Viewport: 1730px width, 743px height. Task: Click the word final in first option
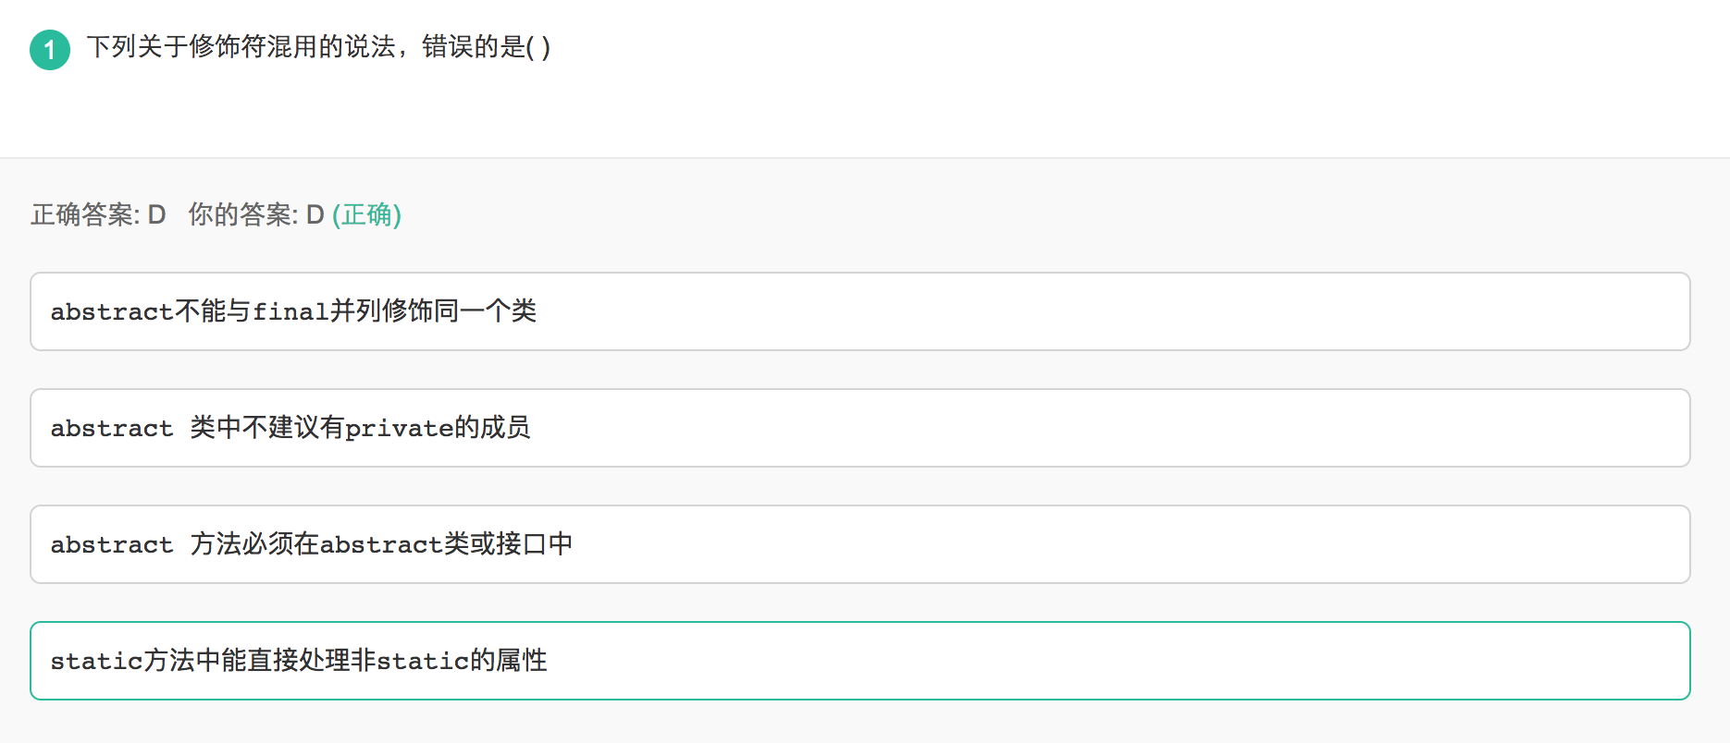pos(290,311)
